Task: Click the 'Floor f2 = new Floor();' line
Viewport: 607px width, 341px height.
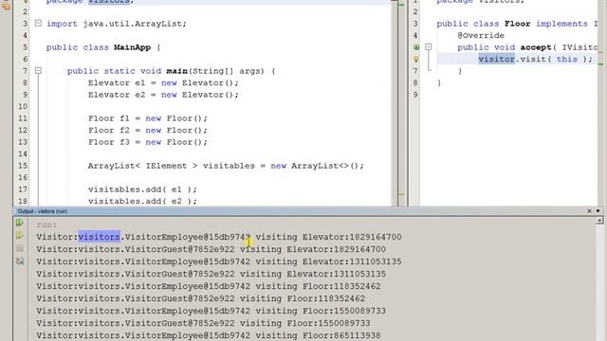Action: [148, 131]
